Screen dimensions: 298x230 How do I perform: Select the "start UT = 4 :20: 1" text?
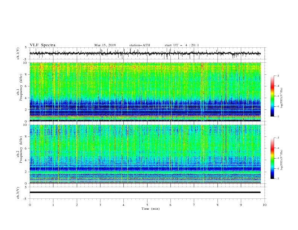182,45
